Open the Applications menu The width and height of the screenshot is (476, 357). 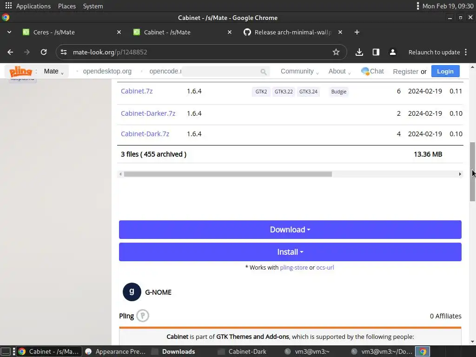point(33,6)
